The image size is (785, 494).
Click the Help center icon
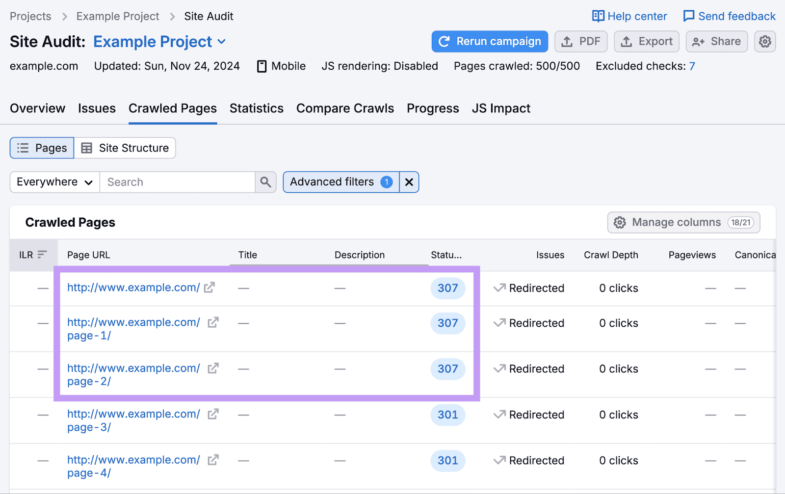point(599,16)
